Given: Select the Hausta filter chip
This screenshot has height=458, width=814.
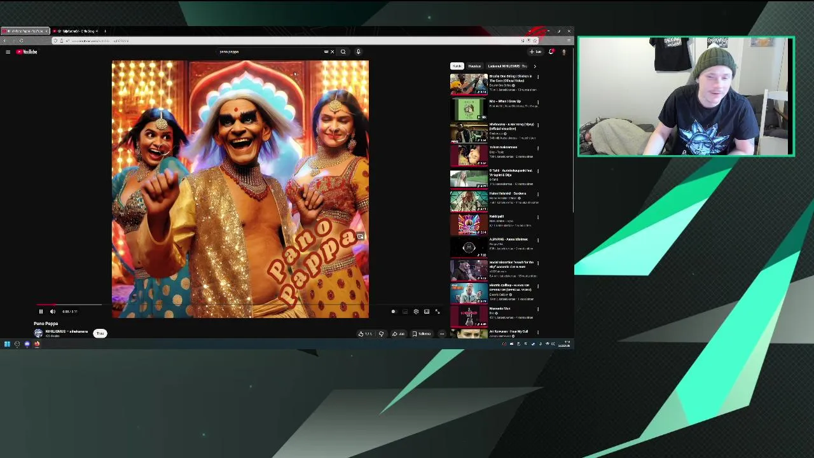Looking at the screenshot, I should (474, 66).
